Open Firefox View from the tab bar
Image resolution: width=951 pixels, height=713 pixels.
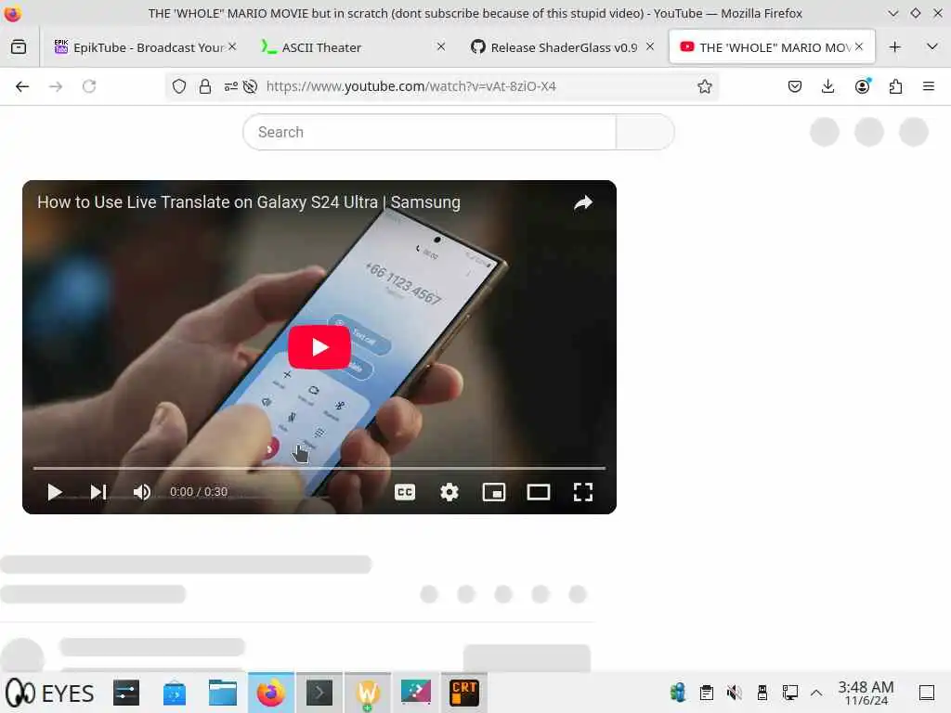(19, 46)
